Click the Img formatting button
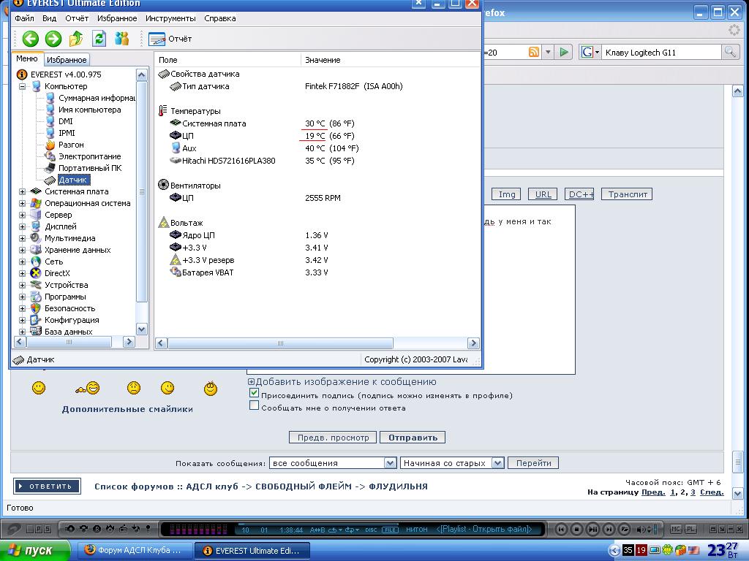The width and height of the screenshot is (749, 561). [507, 194]
